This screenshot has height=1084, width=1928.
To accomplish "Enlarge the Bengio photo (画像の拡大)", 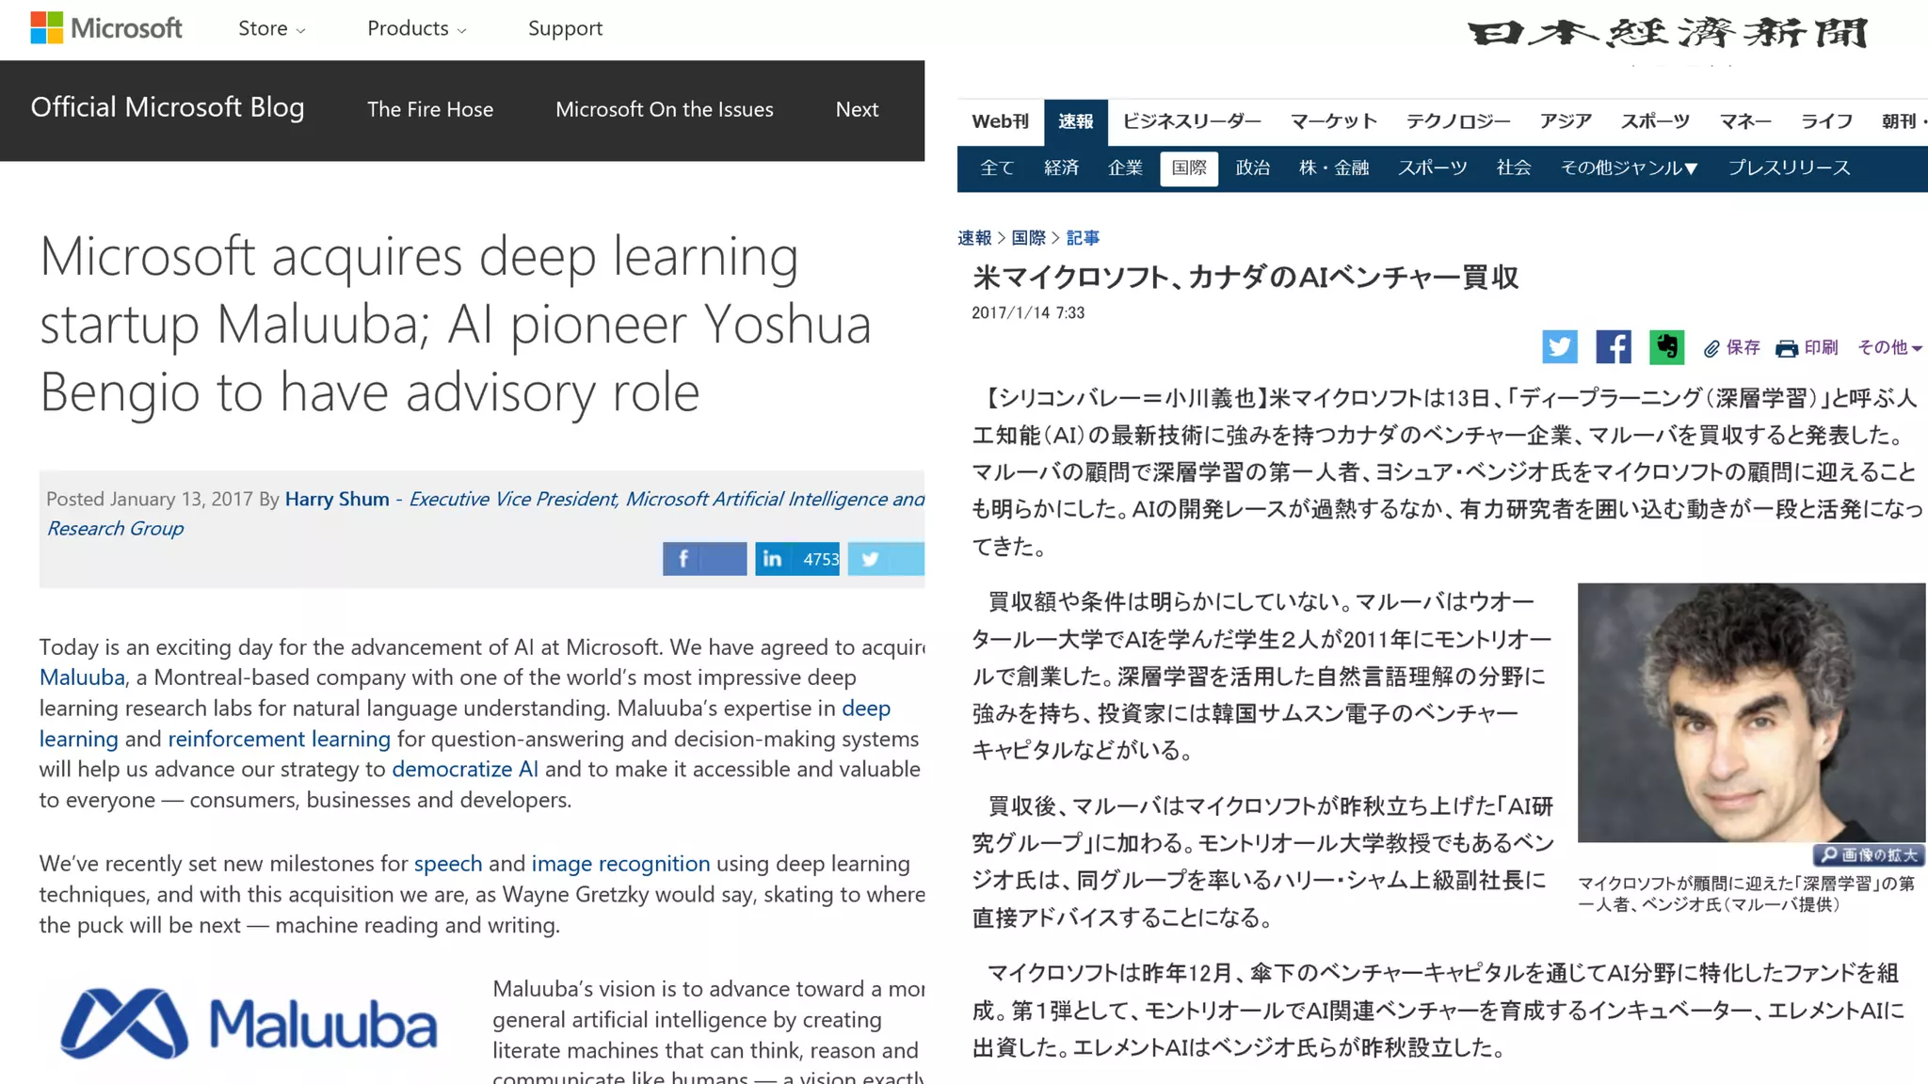I will coord(1868,855).
